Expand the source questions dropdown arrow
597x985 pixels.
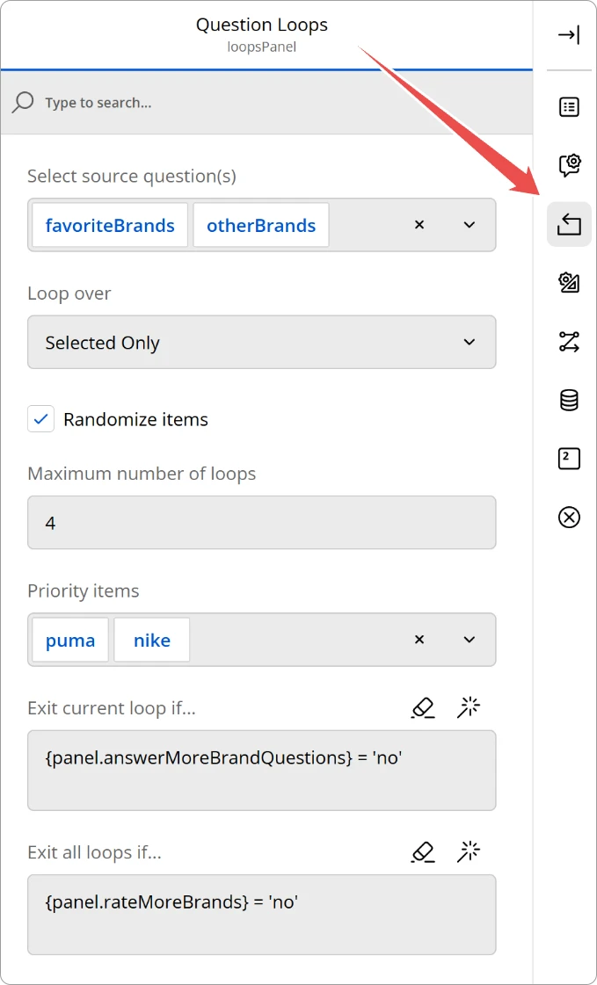click(x=470, y=225)
